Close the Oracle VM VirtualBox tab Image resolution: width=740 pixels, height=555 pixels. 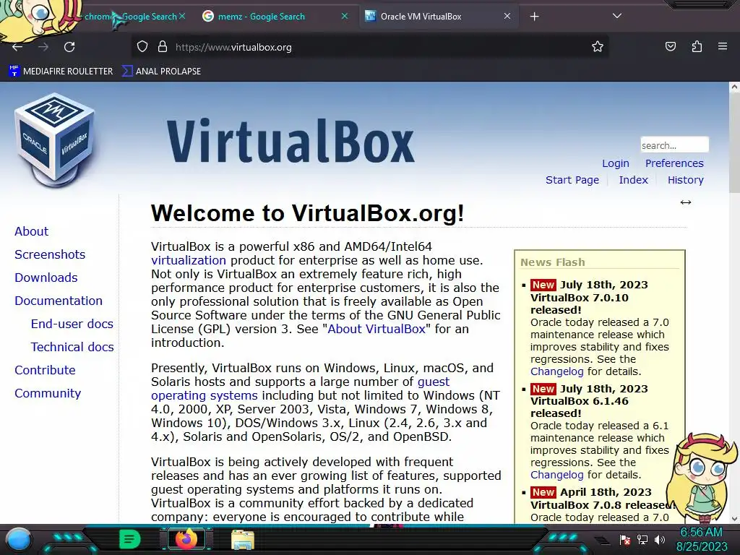point(507,16)
